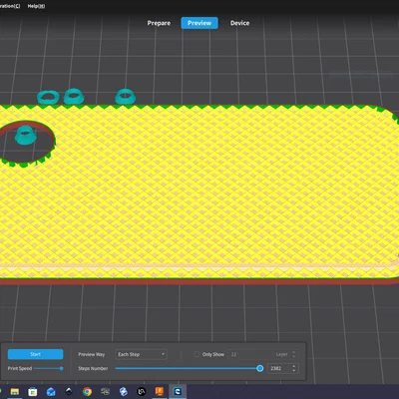Viewport: 399px width, 399px height.
Task: Open File Explorer from the taskbar
Action: click(x=15, y=392)
